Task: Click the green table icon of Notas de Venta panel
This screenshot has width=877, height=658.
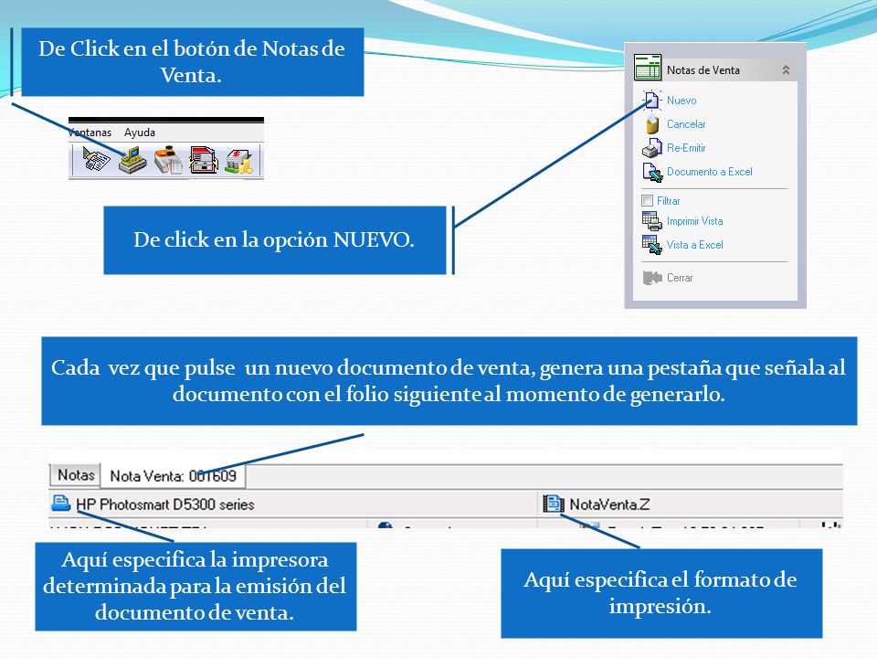Action: pos(648,68)
